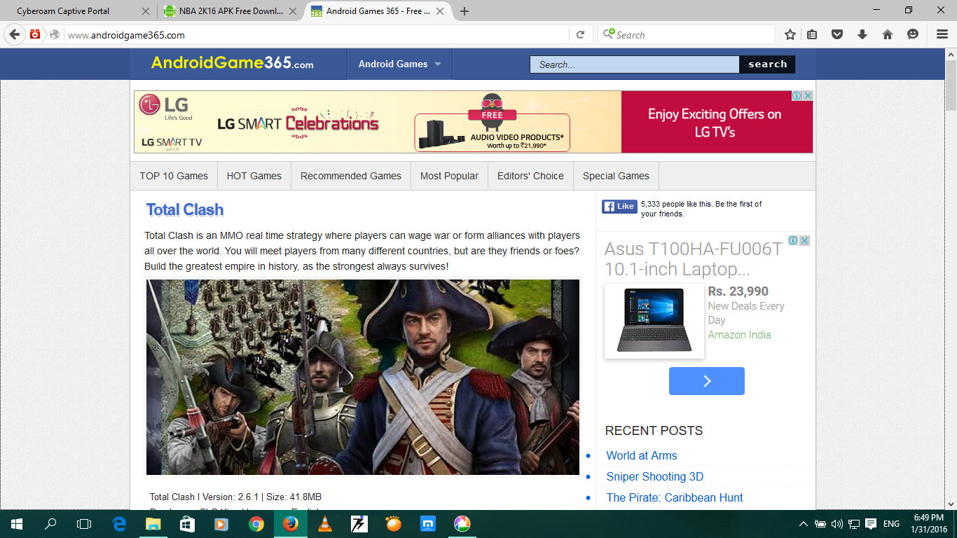
Task: Click the red camera extension icon
Action: click(x=35, y=34)
